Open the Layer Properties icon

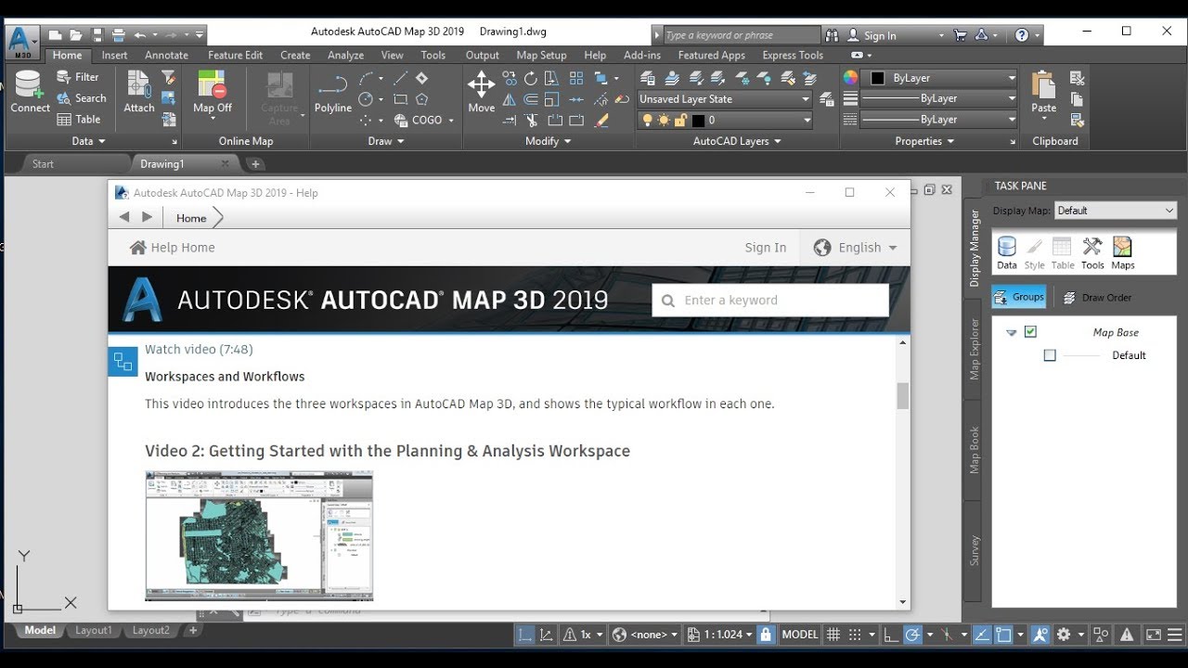click(648, 78)
